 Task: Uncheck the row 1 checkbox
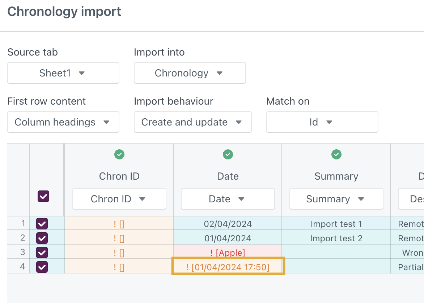click(x=42, y=224)
